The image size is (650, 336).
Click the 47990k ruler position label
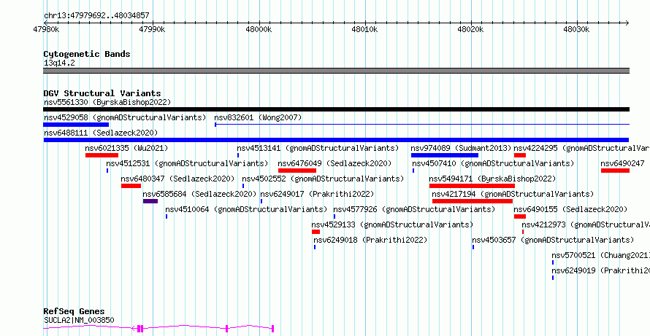[x=152, y=30]
